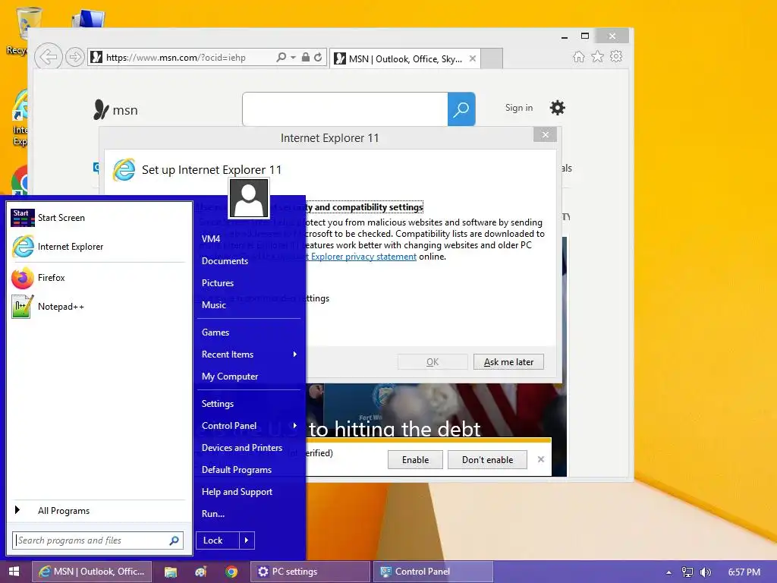Go to IE home page icon

[x=578, y=56]
